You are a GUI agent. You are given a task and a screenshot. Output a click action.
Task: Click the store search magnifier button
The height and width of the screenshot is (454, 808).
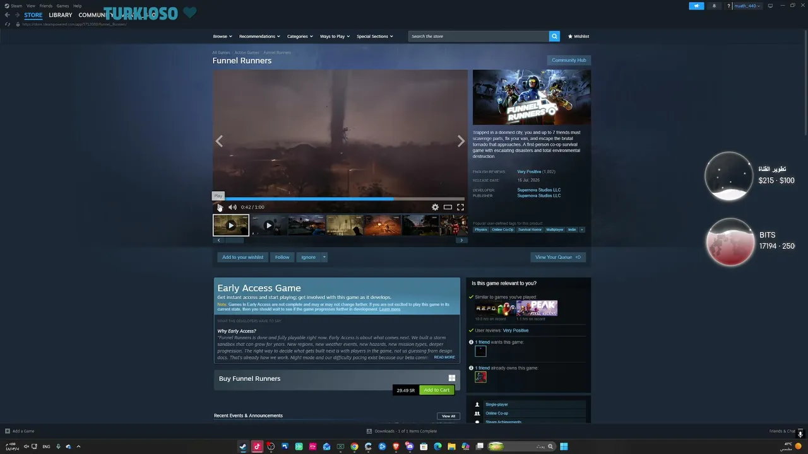click(x=554, y=36)
